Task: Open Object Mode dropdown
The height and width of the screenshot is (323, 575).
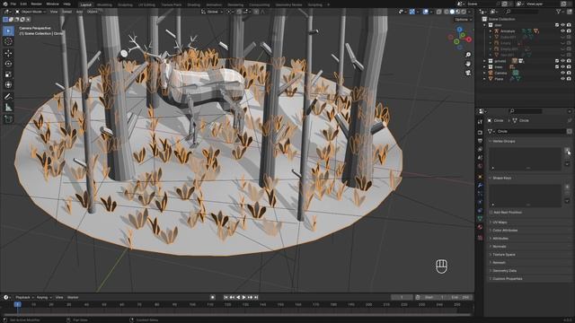Action: (x=31, y=12)
